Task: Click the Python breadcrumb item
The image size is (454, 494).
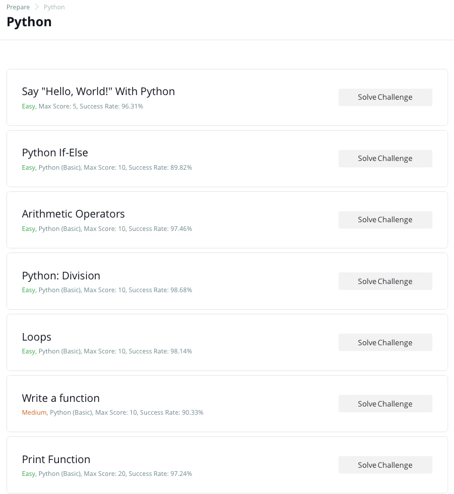Action: [54, 7]
